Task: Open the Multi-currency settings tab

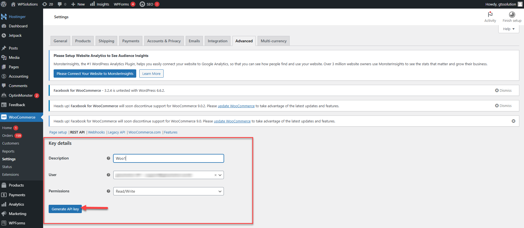Action: pyautogui.click(x=273, y=41)
